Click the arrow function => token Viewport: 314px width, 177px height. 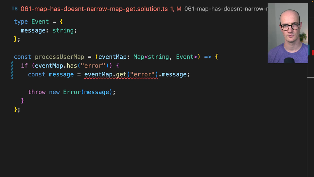pos(208,57)
